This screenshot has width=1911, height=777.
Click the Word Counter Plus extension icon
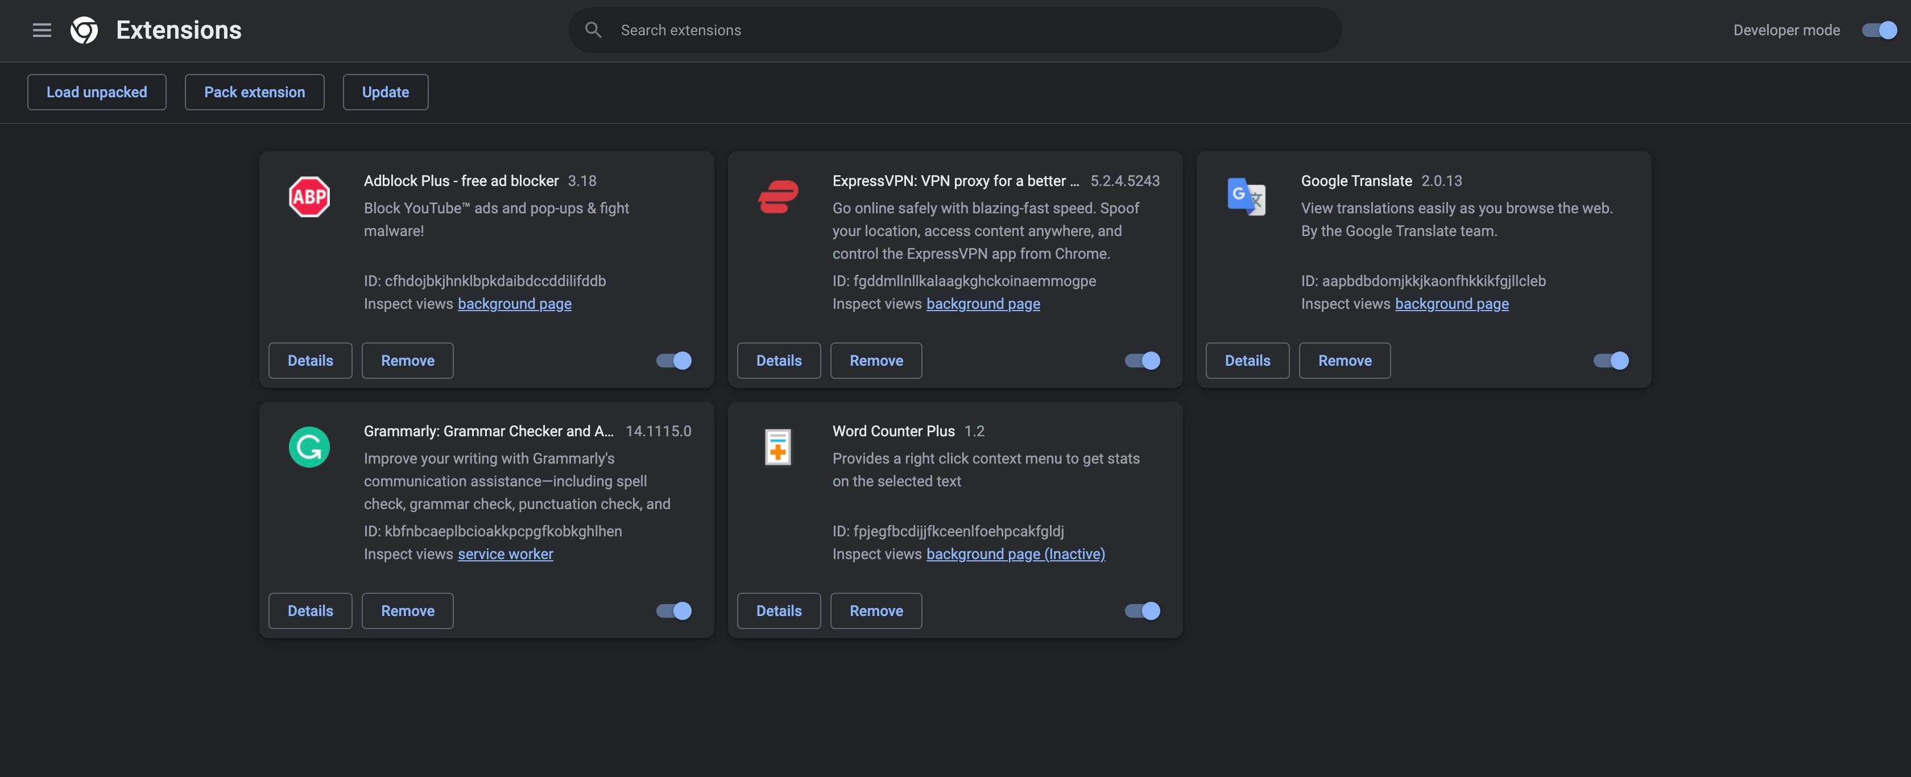[775, 445]
